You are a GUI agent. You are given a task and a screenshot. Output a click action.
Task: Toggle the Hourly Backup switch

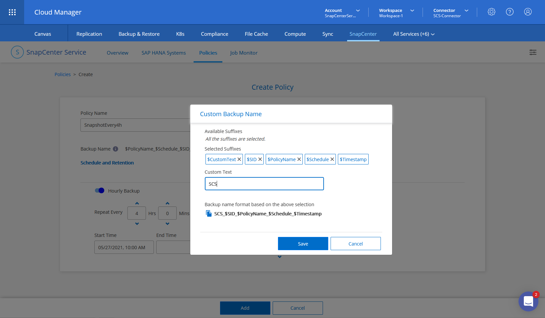tap(100, 191)
